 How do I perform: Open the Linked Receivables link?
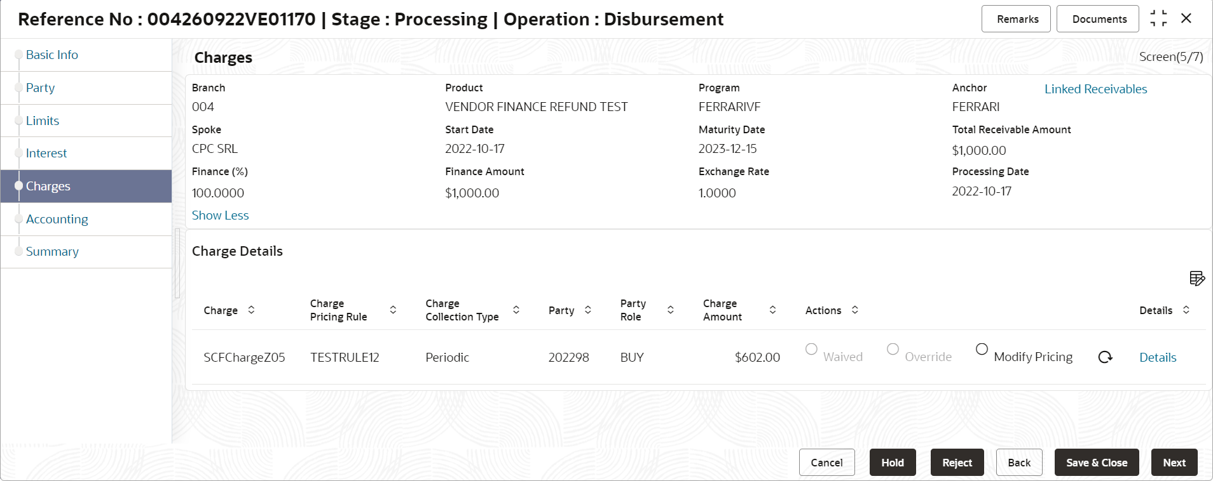click(1095, 89)
